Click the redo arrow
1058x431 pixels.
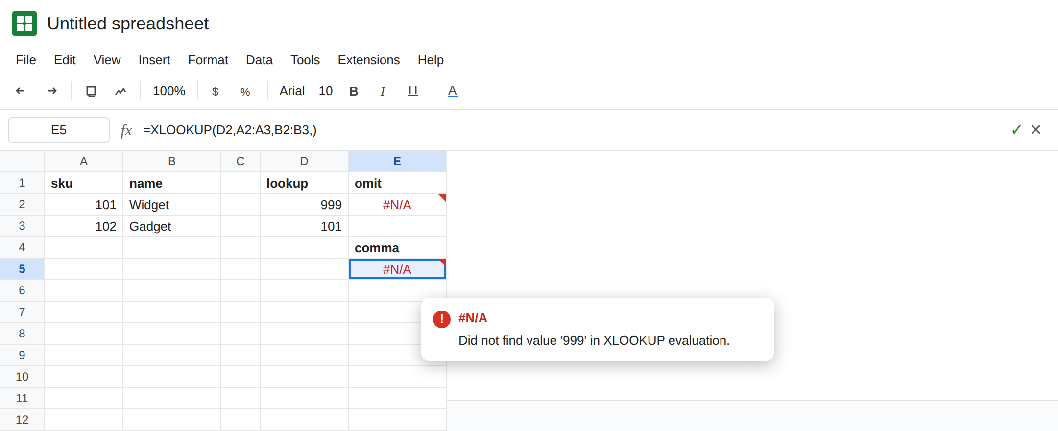(52, 91)
